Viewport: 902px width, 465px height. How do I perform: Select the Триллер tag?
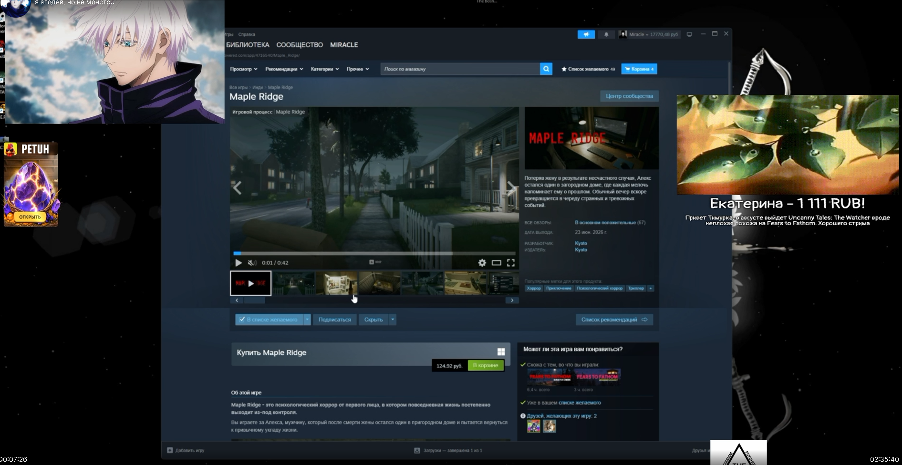(636, 289)
